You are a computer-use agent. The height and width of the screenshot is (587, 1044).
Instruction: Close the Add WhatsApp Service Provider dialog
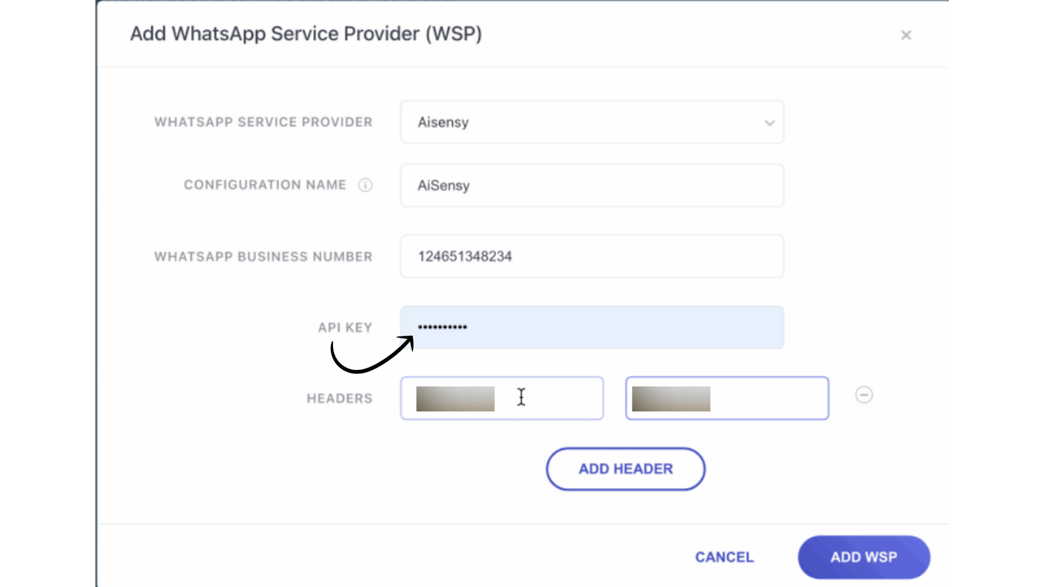coord(906,35)
